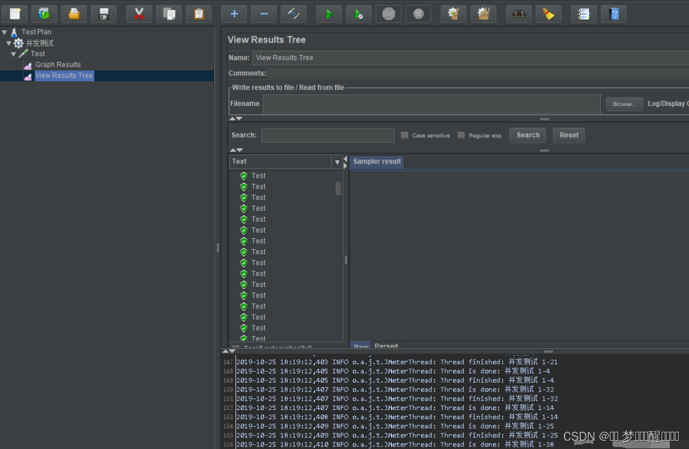Focus the Search text field
This screenshot has height=449, width=689.
click(x=328, y=135)
